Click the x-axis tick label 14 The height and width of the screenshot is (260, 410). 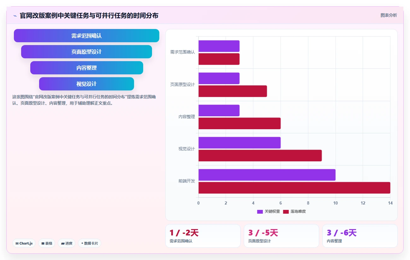(390, 203)
